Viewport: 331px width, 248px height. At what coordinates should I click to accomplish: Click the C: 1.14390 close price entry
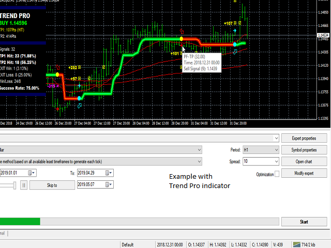click(x=260, y=244)
